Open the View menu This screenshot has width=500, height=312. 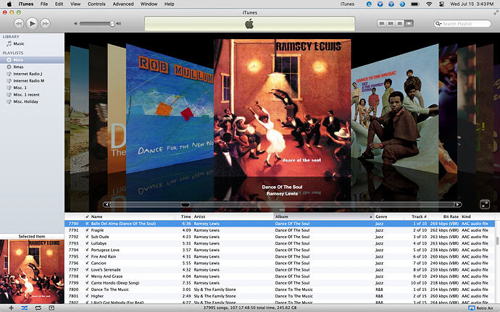click(75, 4)
